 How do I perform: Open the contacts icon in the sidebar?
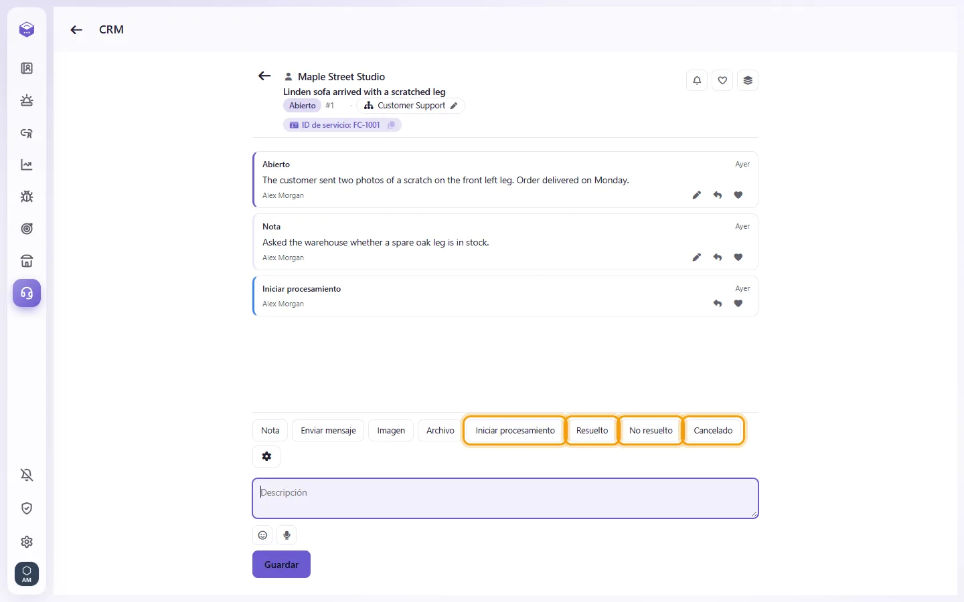point(27,68)
